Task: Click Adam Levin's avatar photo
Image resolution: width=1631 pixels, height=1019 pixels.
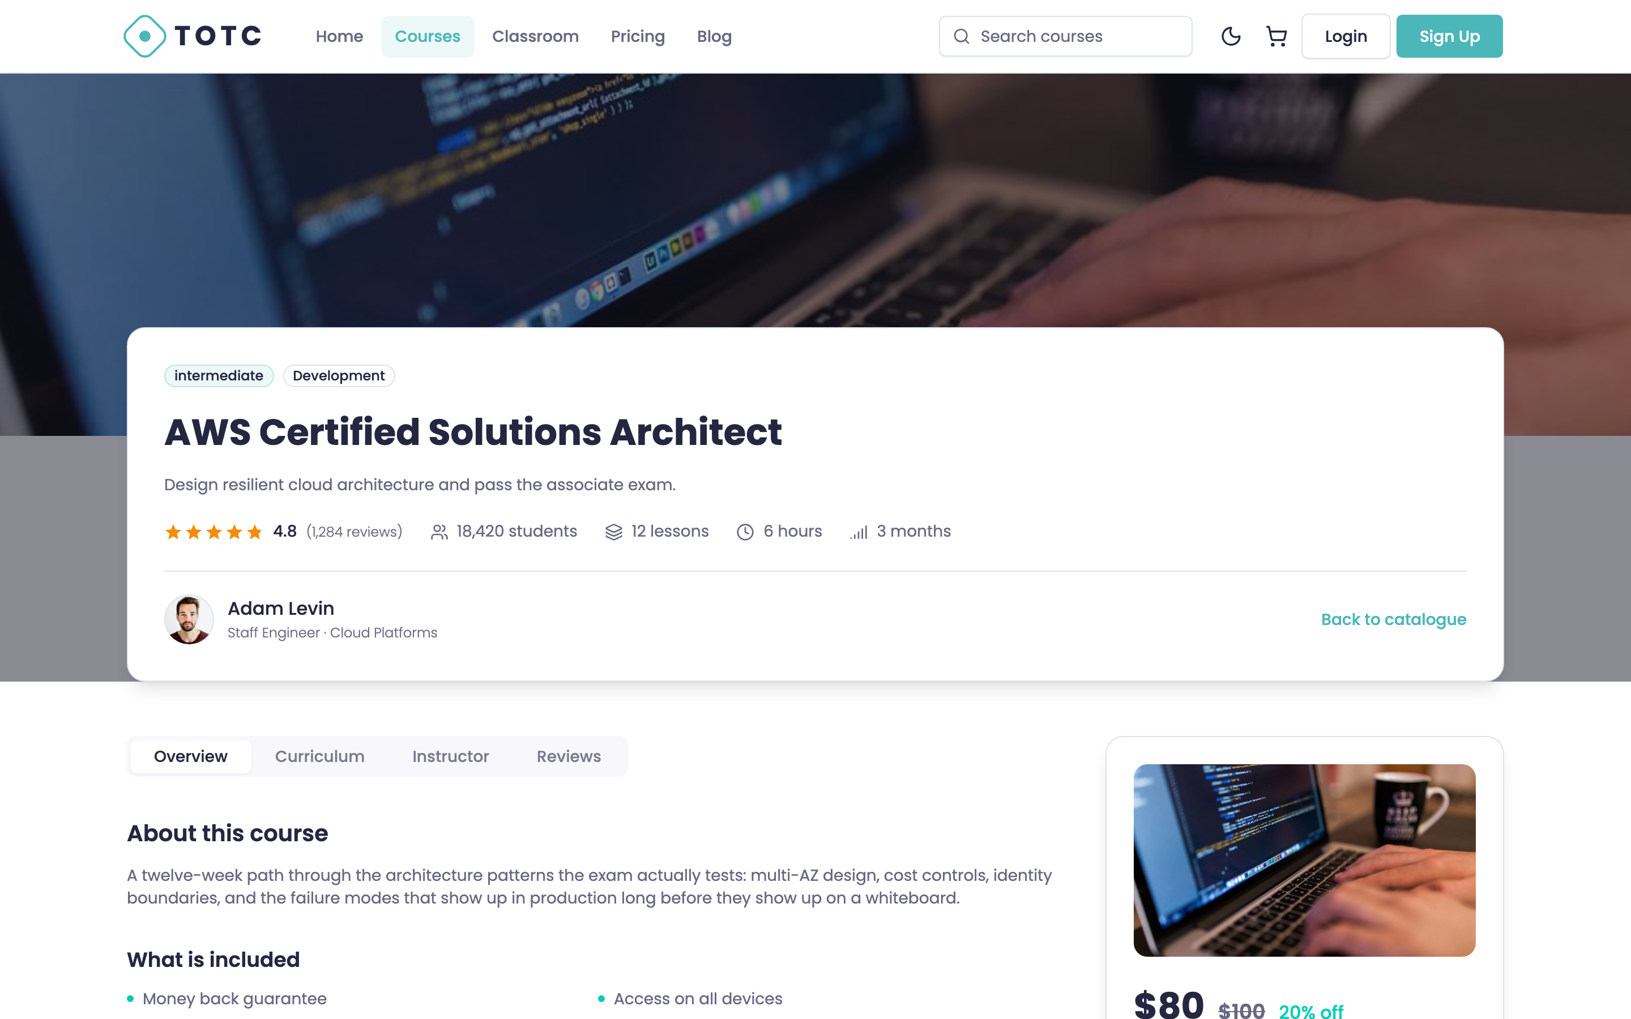Action: 189,619
